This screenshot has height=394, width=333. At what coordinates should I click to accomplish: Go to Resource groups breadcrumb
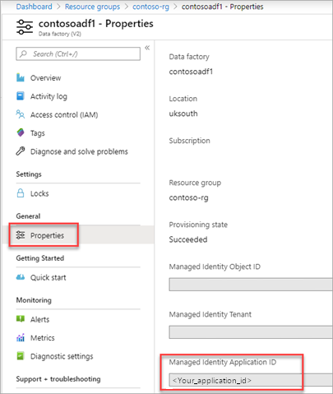click(92, 7)
